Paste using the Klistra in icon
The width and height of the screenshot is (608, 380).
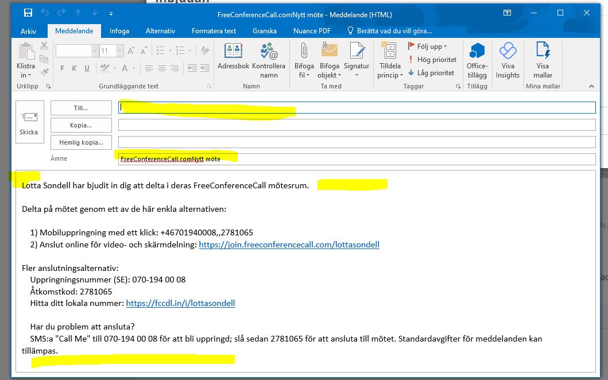click(26, 52)
